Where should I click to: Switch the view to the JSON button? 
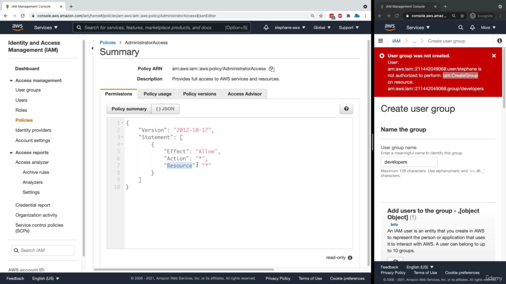pyautogui.click(x=165, y=109)
